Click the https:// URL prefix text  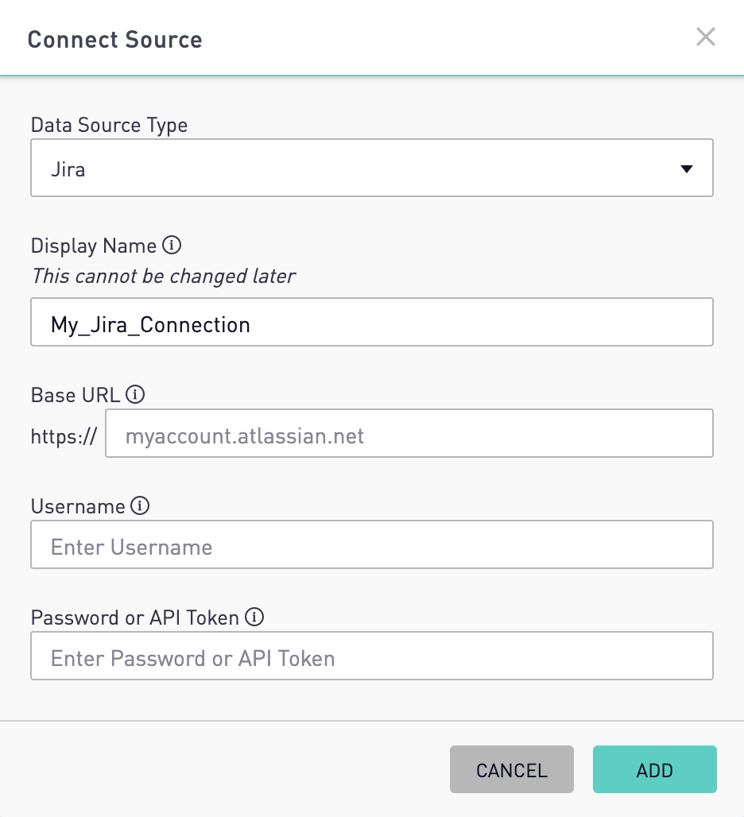pos(64,436)
